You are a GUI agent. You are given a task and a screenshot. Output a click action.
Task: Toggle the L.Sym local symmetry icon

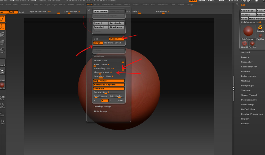[2, 122]
